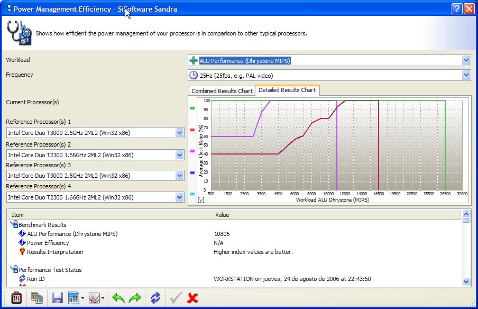The height and width of the screenshot is (309, 478).
Task: Click the Power Efficiency blue info icon
Action: click(22, 242)
